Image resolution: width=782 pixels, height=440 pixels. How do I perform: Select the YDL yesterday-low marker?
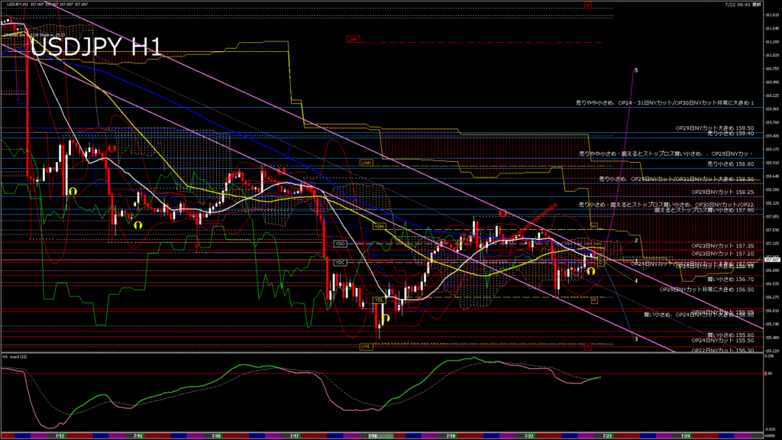(379, 300)
